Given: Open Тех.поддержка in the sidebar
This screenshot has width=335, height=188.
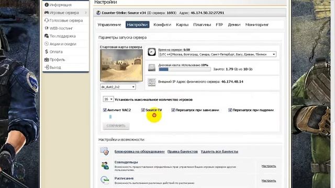Looking at the screenshot, I should 62,36.
